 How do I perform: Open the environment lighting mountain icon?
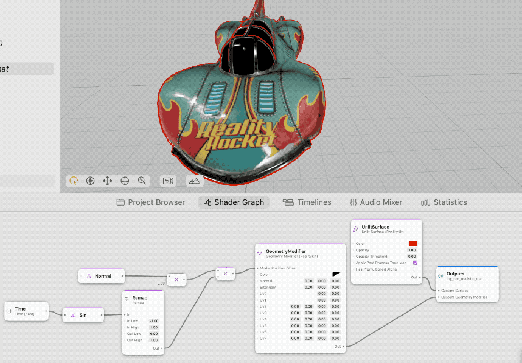click(195, 181)
